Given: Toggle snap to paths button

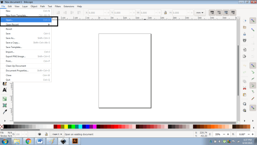Looking at the screenshot, I should pyautogui.click(x=253, y=72).
